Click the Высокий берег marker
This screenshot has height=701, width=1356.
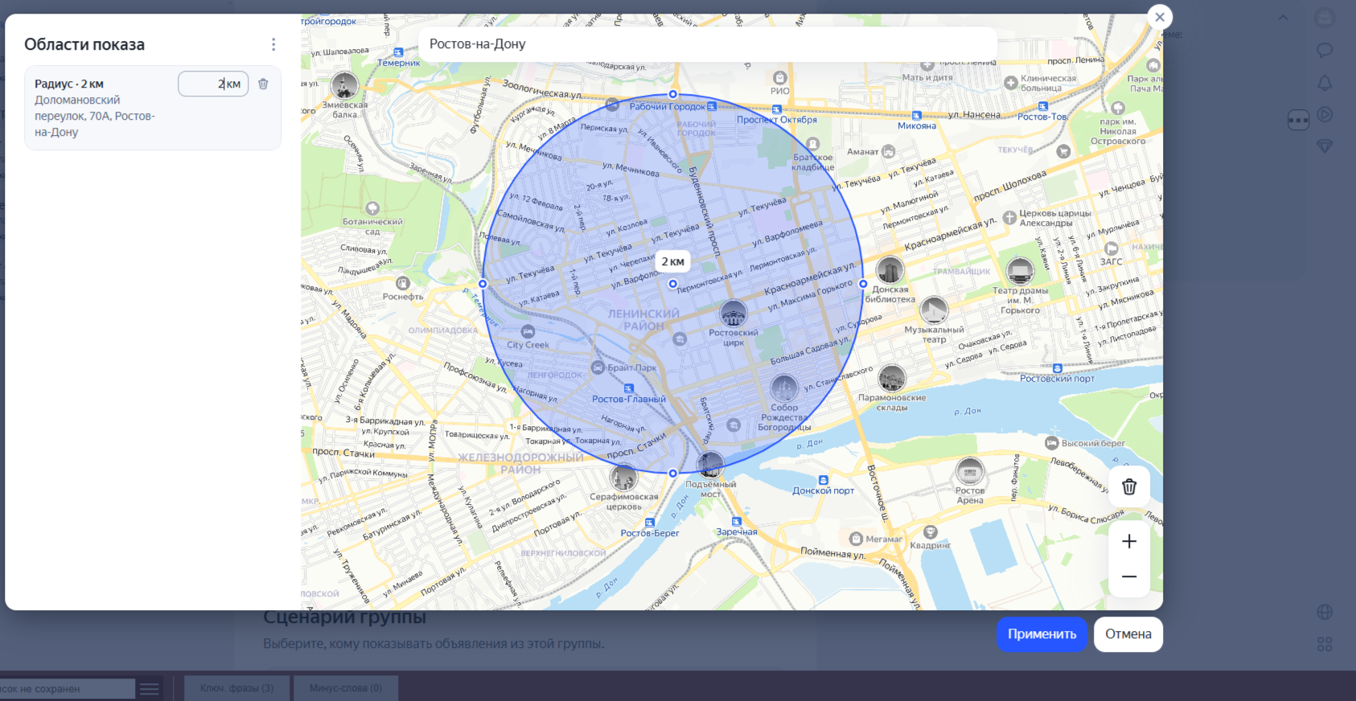[1051, 443]
